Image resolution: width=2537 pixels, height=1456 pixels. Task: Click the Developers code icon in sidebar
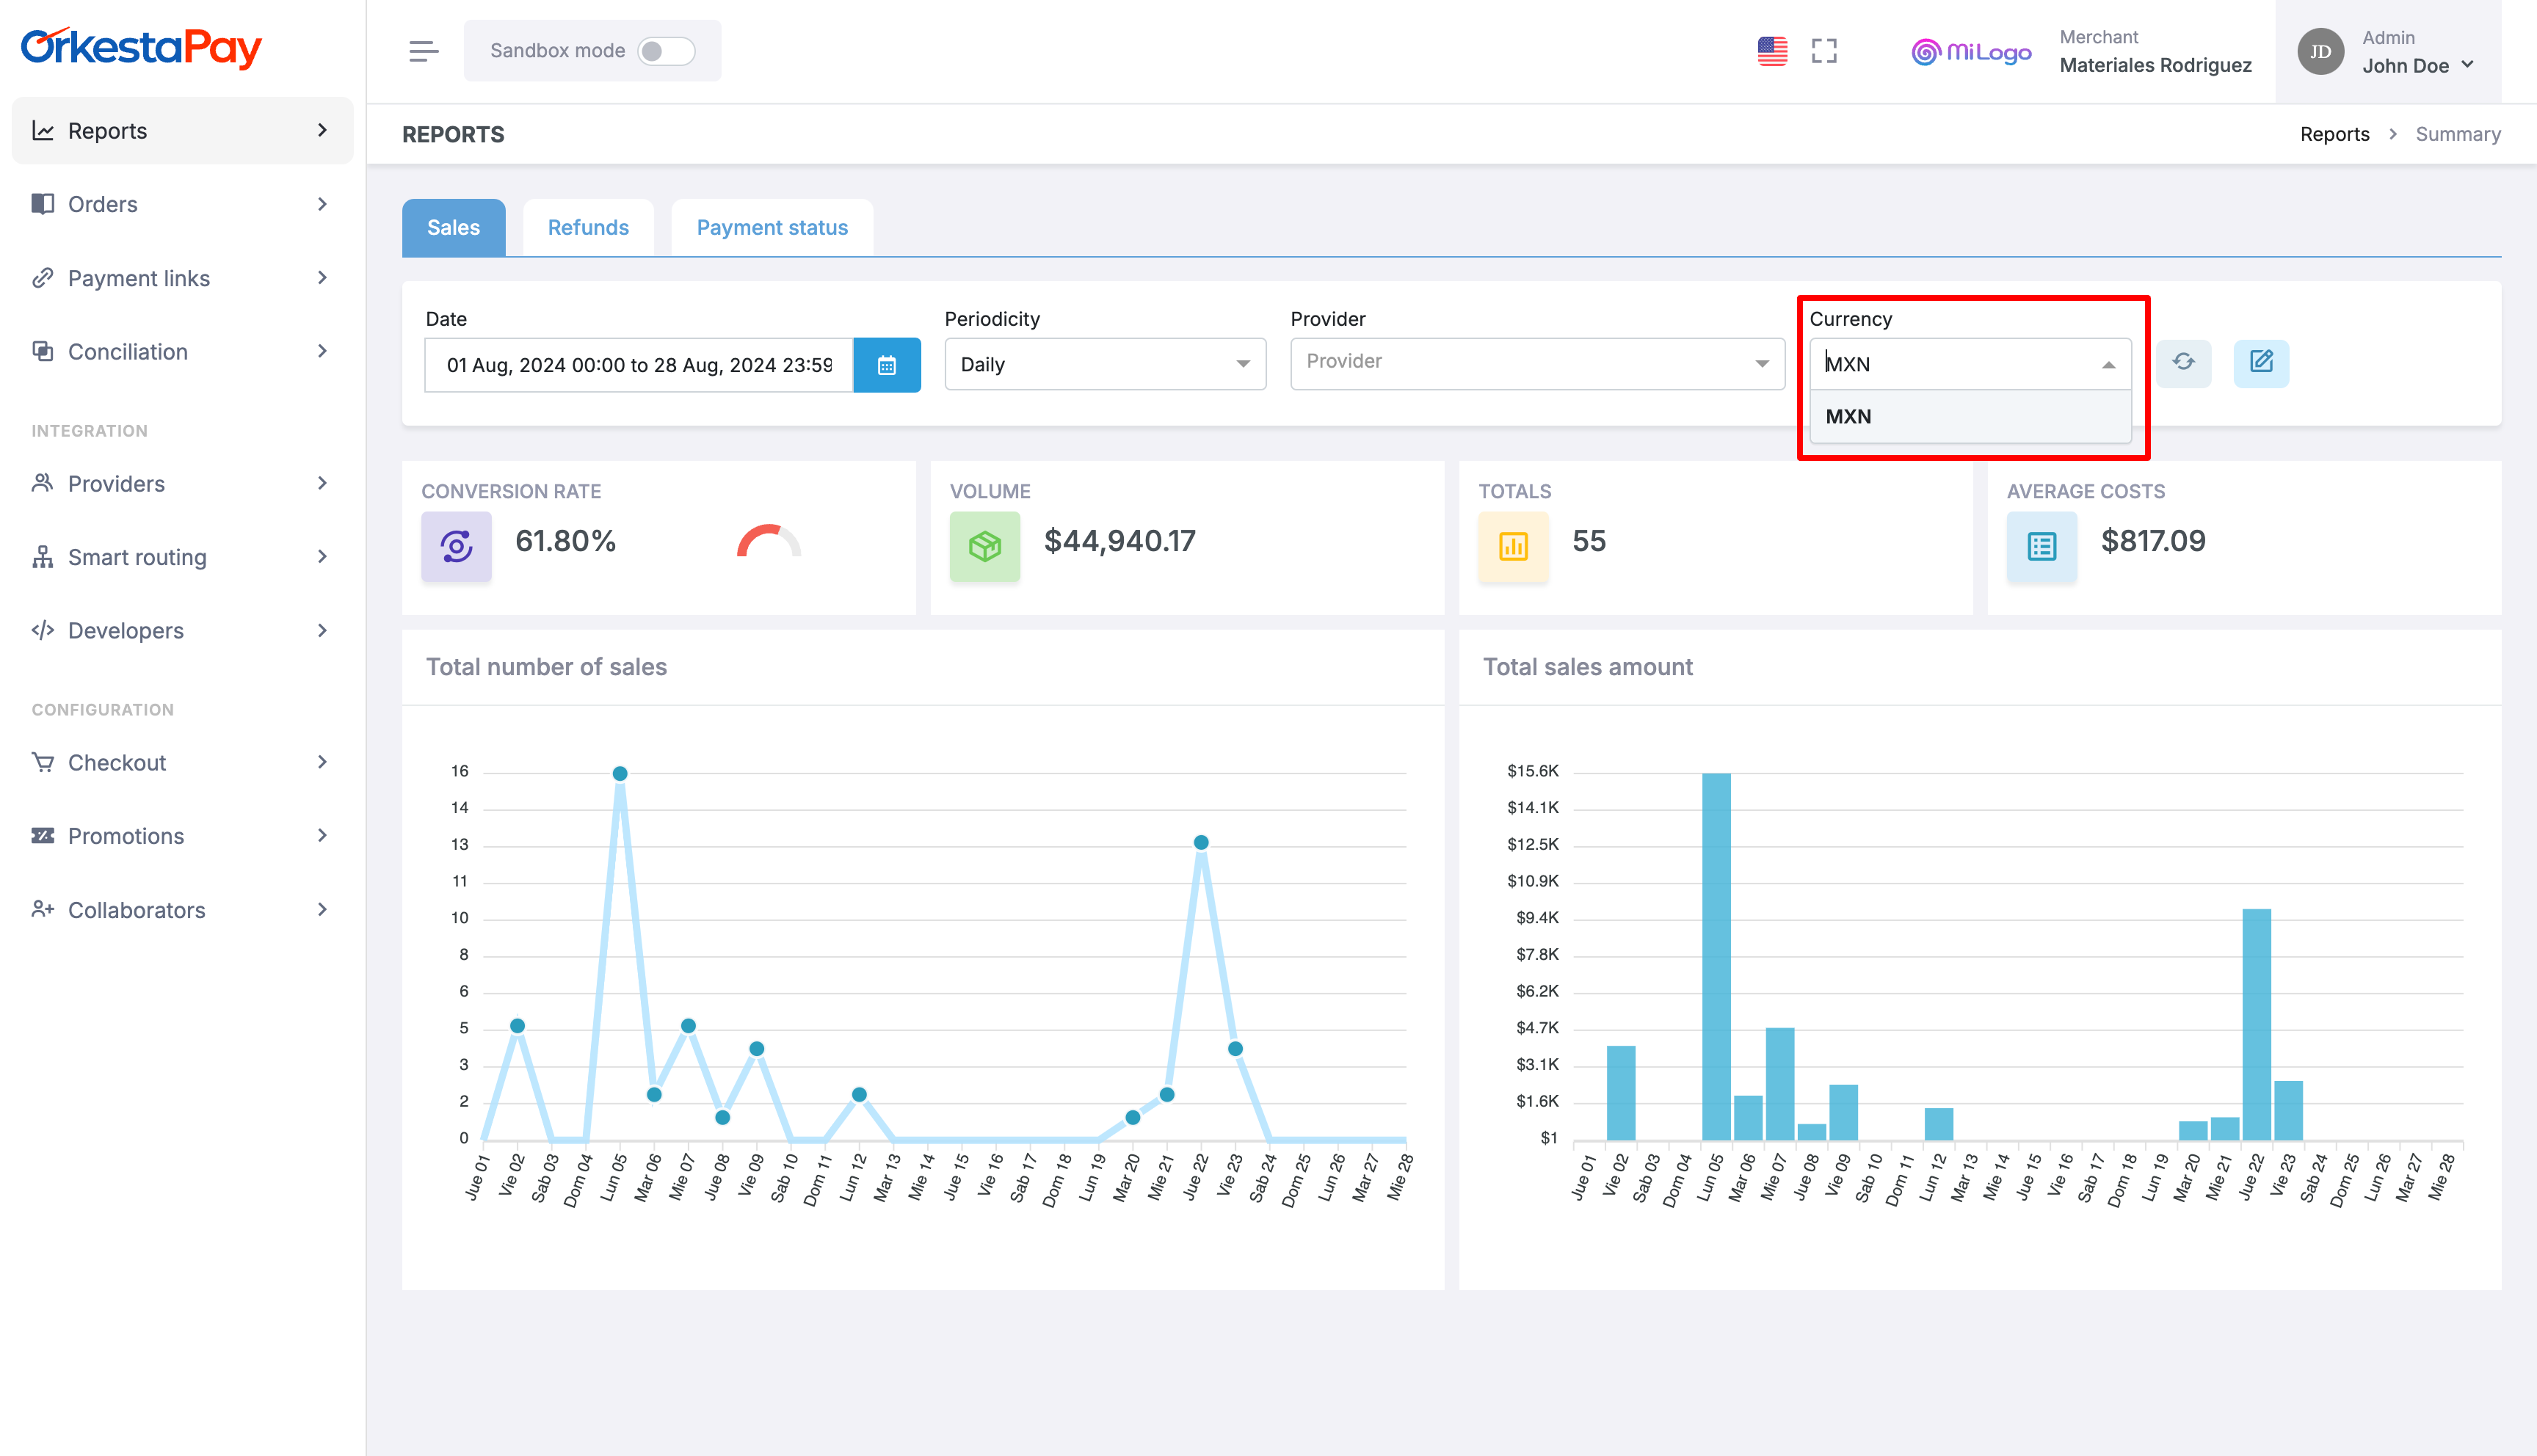[42, 630]
